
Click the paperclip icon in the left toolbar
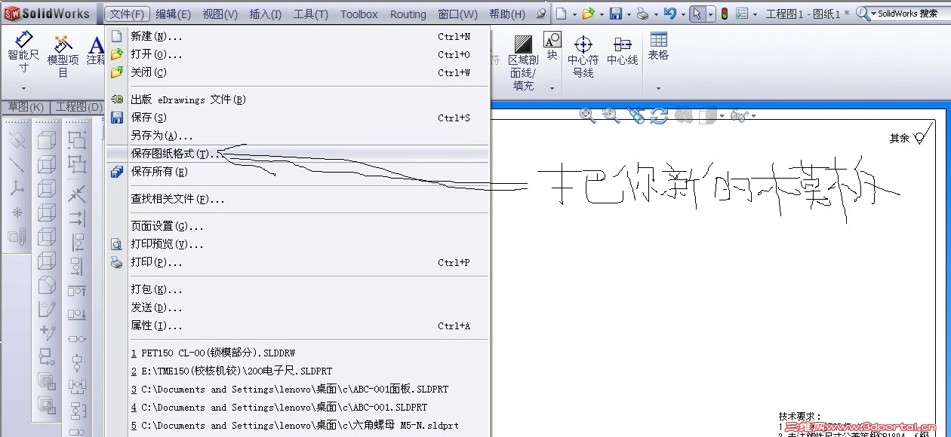(17, 237)
